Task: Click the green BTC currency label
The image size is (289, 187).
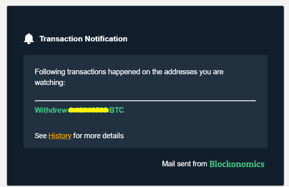Action: pos(117,110)
